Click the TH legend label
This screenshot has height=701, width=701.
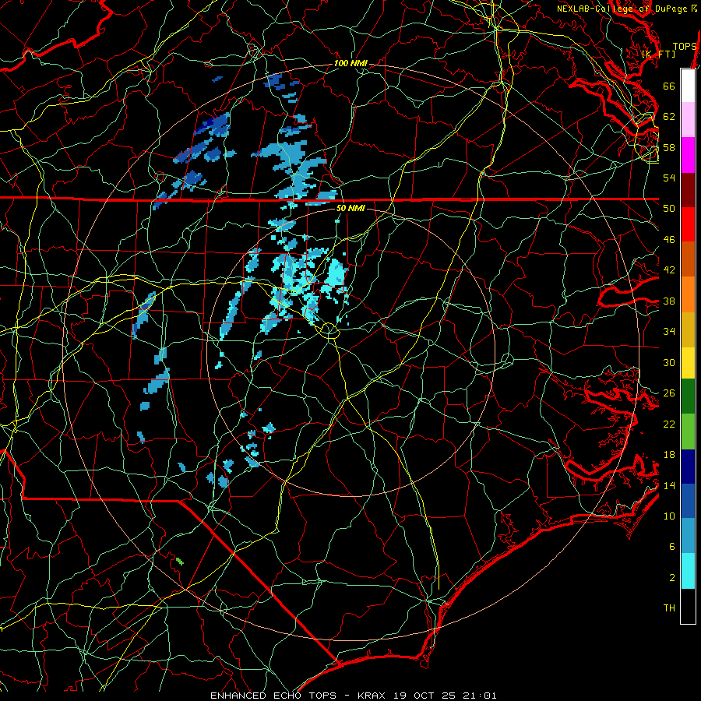tap(669, 608)
